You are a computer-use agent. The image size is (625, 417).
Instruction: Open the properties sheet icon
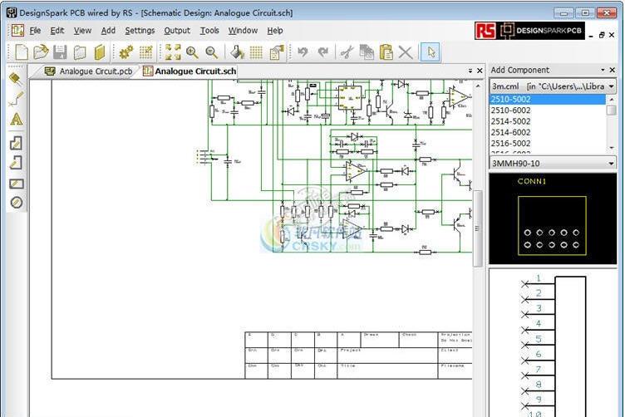(x=276, y=52)
